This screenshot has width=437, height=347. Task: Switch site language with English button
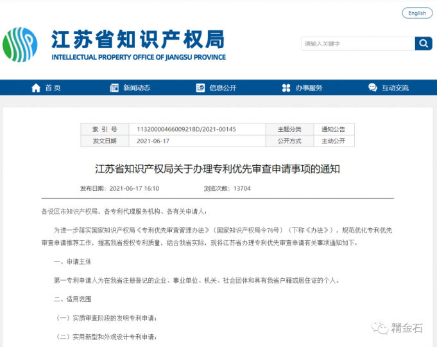(417, 13)
